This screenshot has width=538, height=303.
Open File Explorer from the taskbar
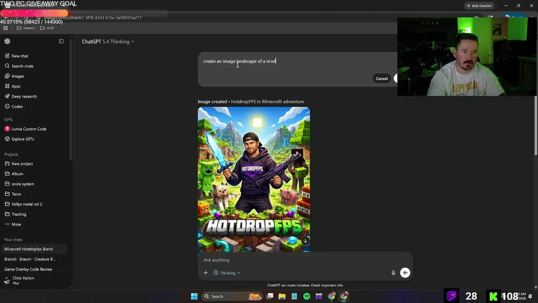coord(282,296)
